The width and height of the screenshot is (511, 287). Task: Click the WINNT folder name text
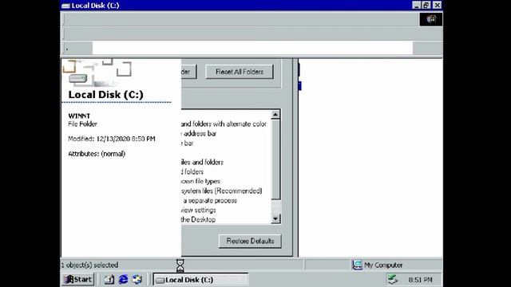point(79,116)
